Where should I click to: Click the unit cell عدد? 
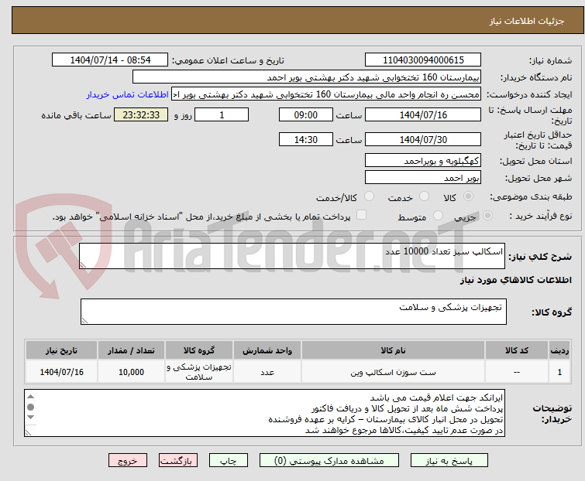click(267, 372)
